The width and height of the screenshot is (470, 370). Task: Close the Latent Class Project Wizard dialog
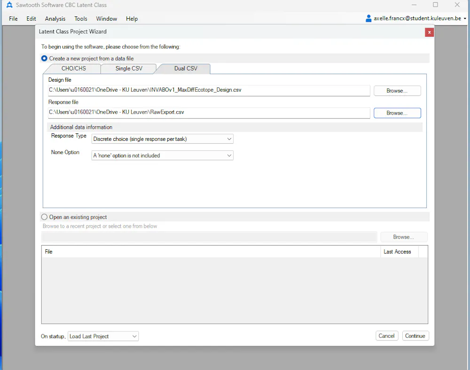pos(429,32)
